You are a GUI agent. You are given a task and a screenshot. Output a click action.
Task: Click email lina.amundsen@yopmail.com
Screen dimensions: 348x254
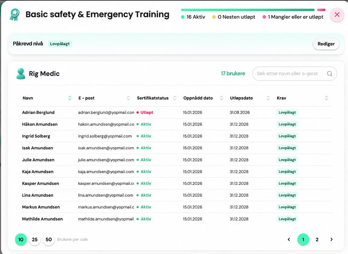106,195
